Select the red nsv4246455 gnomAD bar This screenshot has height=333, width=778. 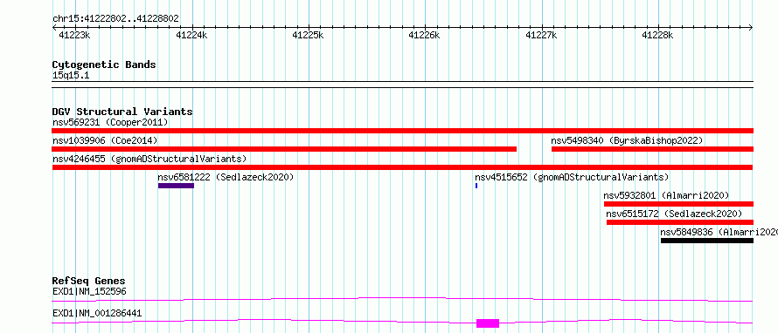[403, 167]
